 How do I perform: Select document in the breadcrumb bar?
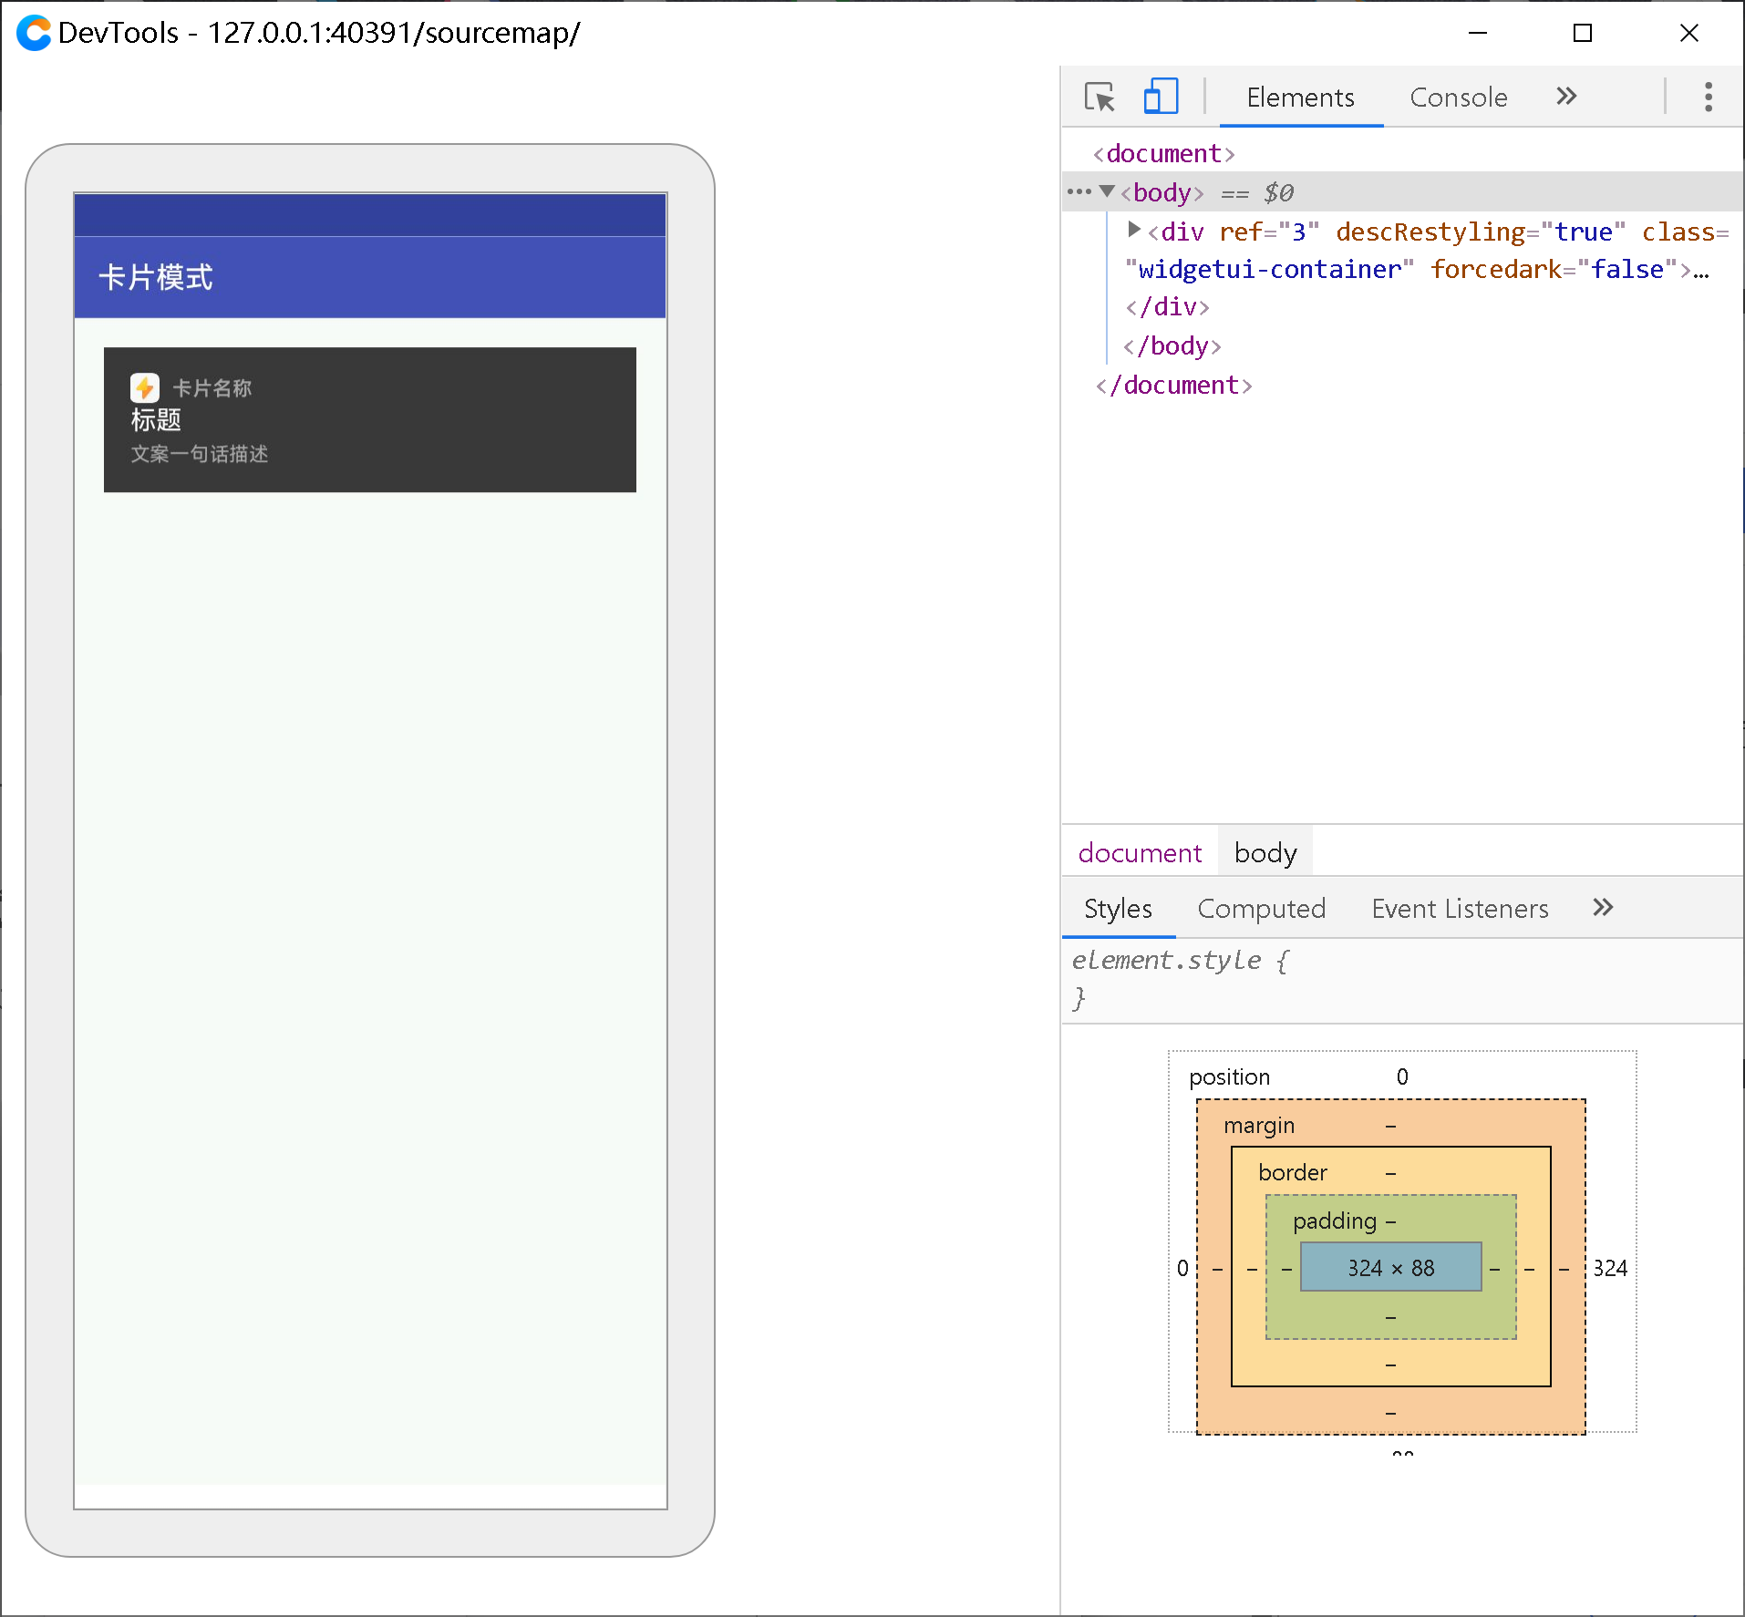coord(1140,852)
